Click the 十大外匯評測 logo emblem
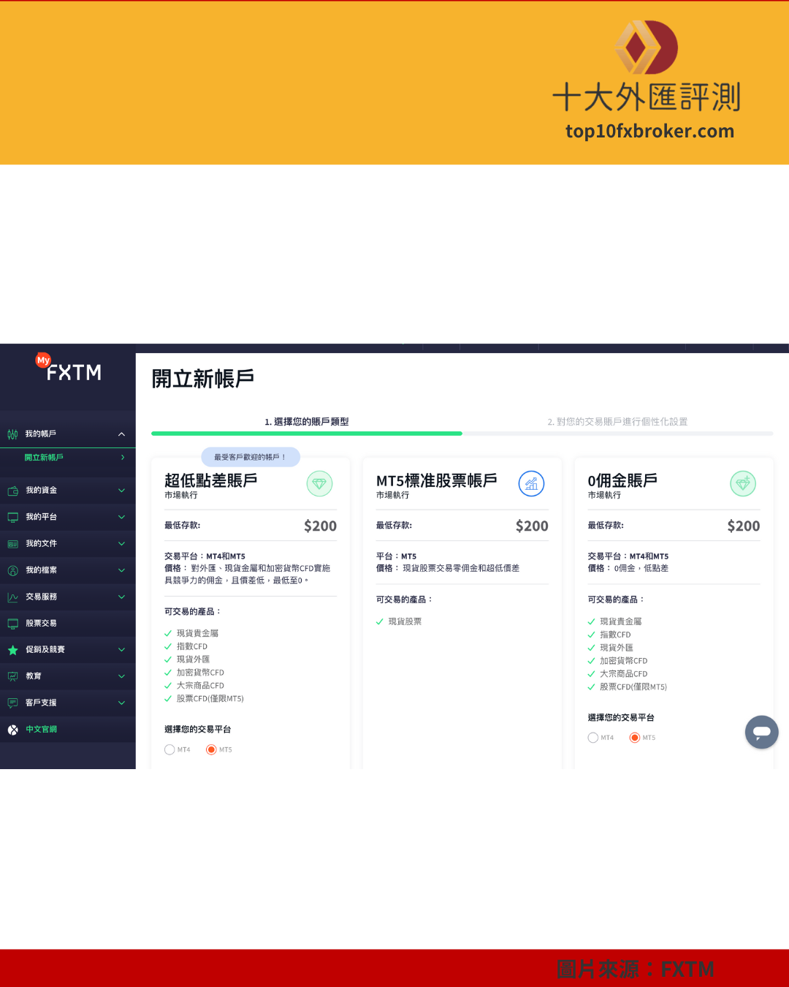Viewport: 789px width, 987px height. [647, 48]
